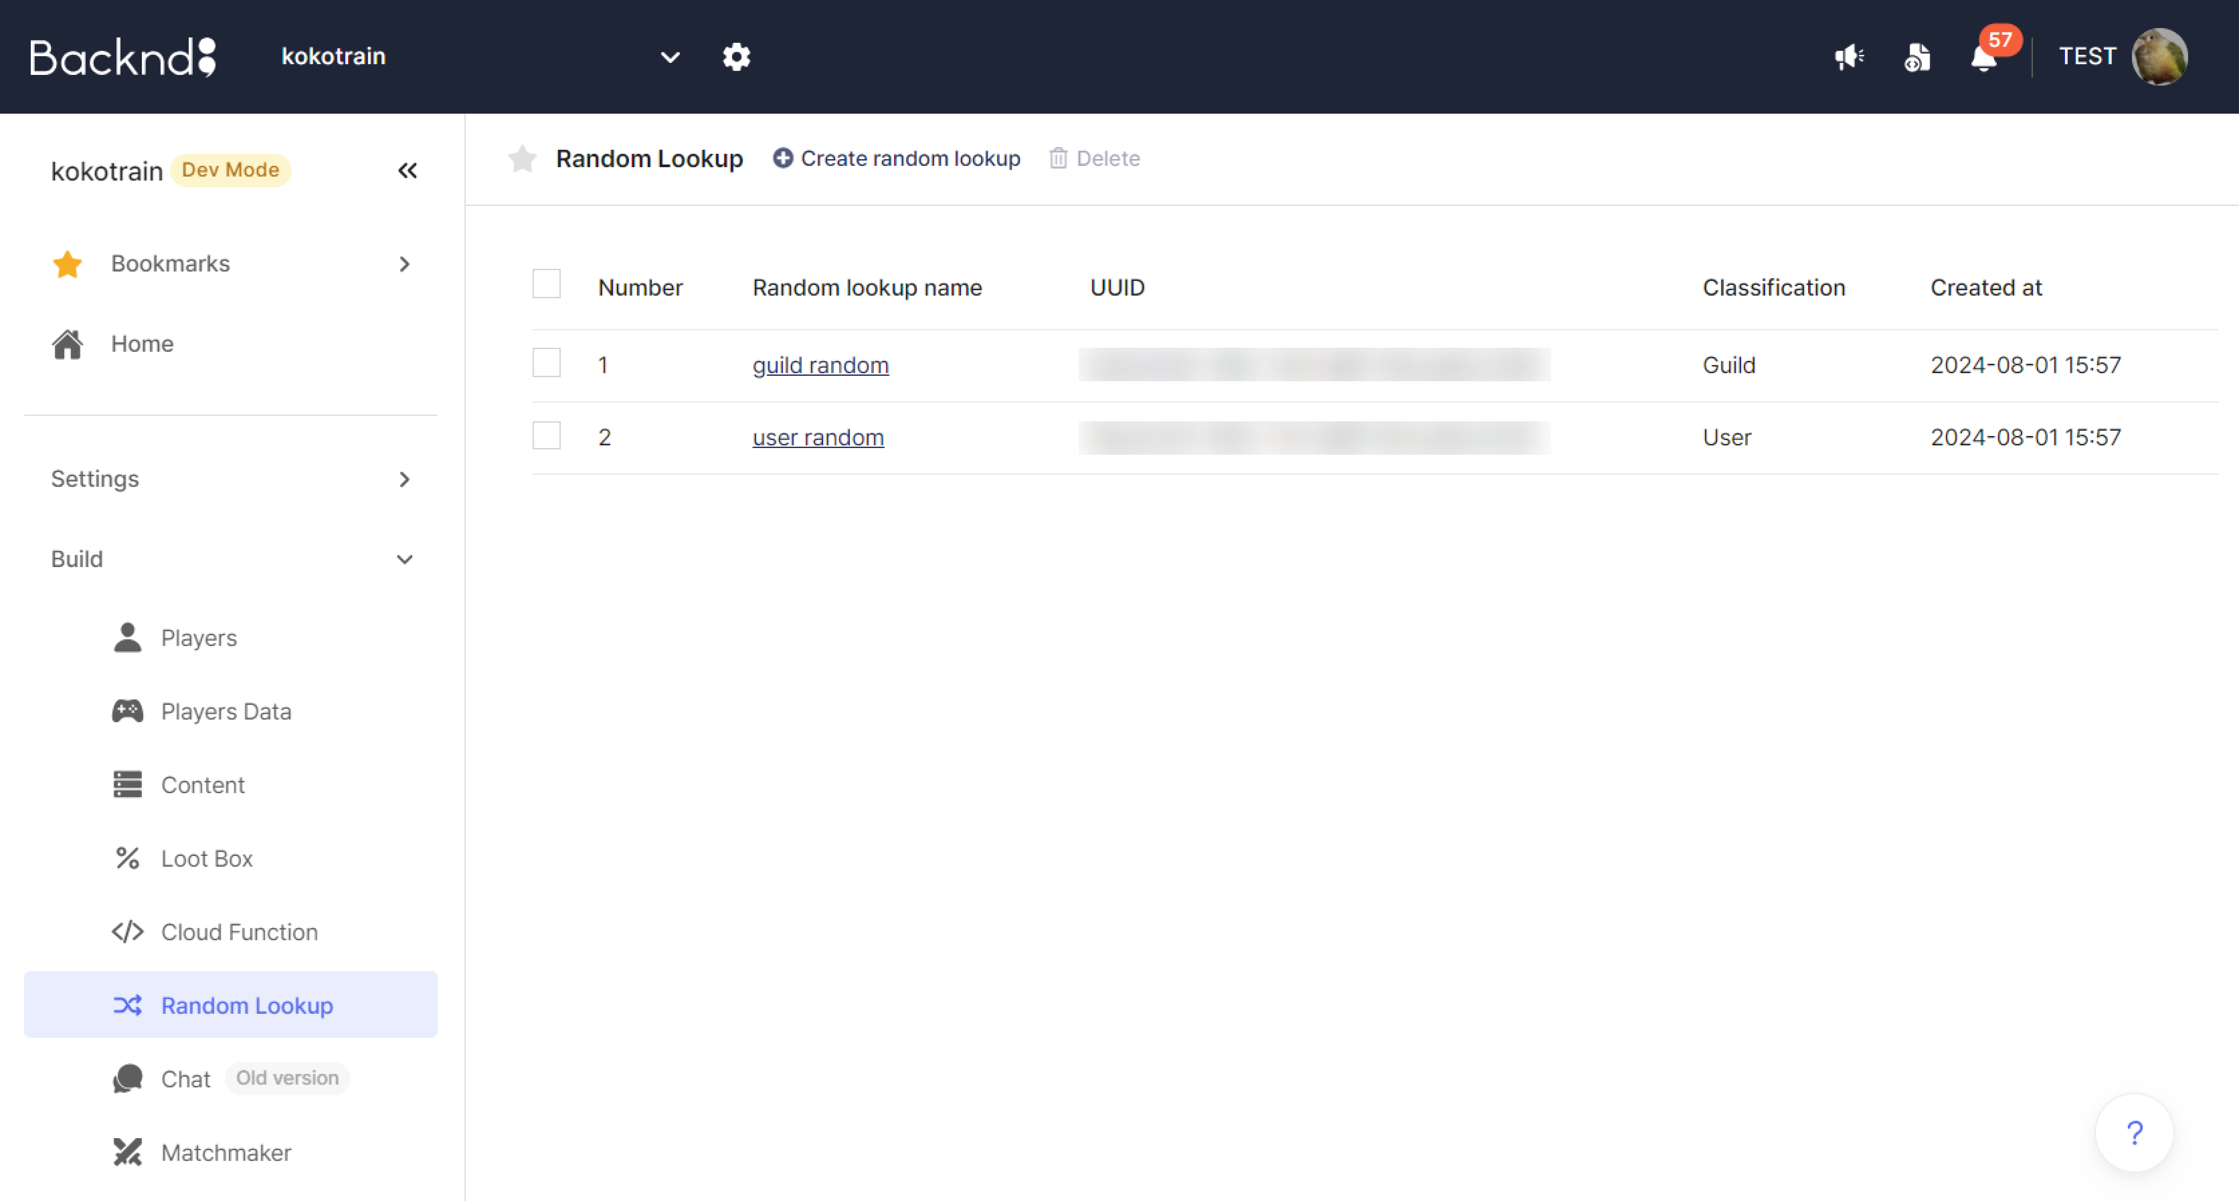Image resolution: width=2239 pixels, height=1201 pixels.
Task: Click the Home house icon
Action: pos(68,344)
